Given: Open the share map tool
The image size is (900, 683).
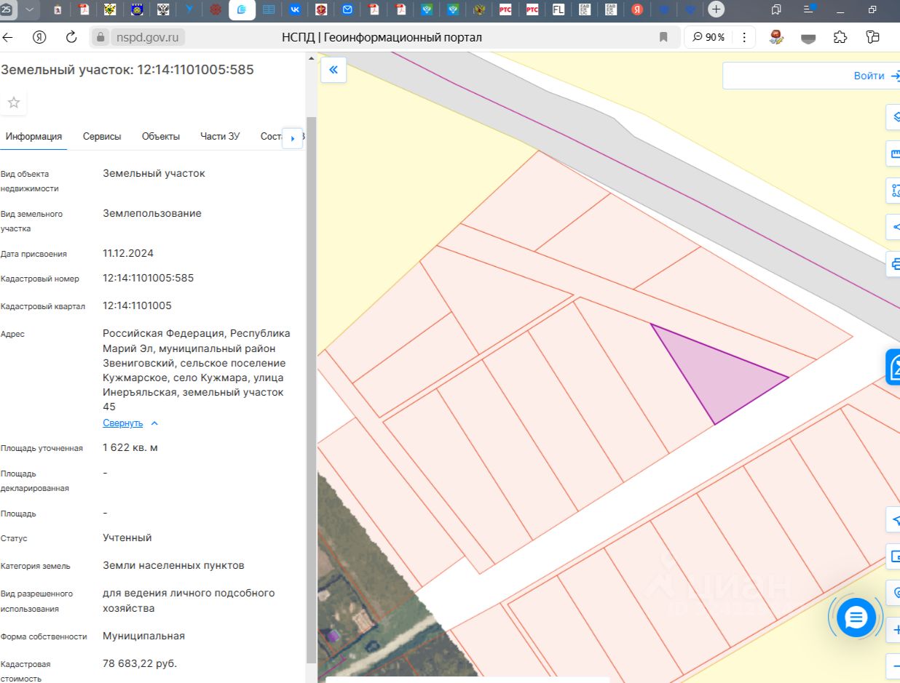Looking at the screenshot, I should (894, 227).
